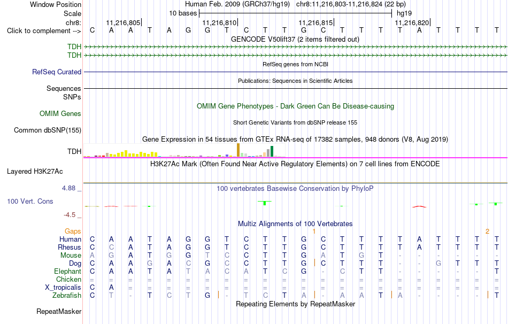Click the chr8:11,216,803-11,216,824 window position text
Image resolution: width=508 pixels, height=324 pixels.
[351, 4]
